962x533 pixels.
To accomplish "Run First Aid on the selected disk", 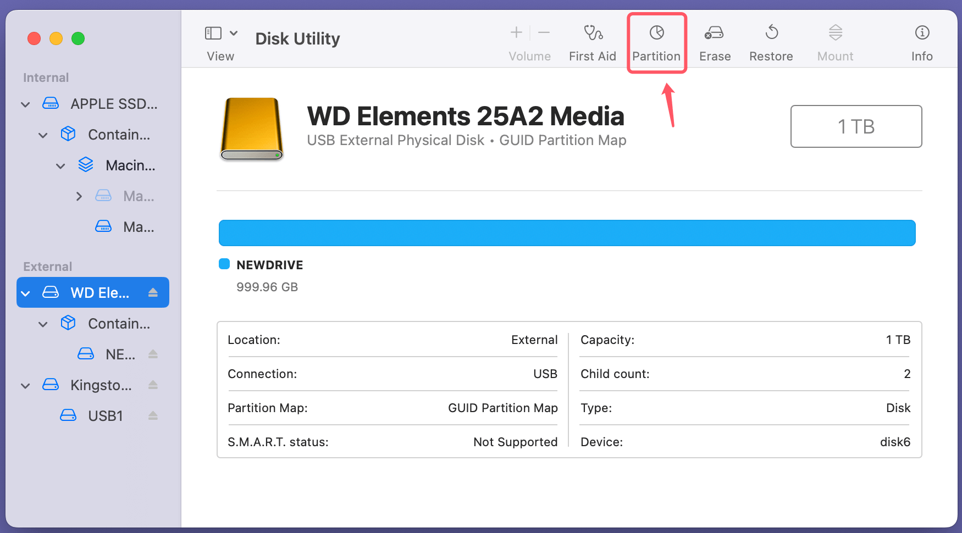I will click(593, 42).
